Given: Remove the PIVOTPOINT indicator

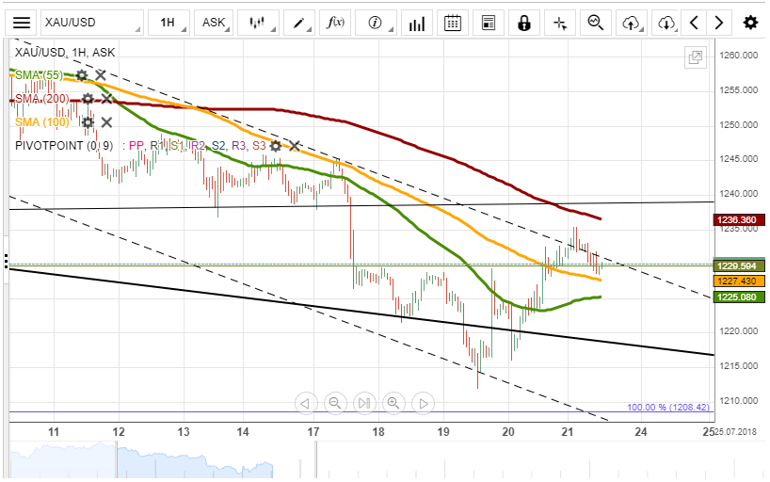Looking at the screenshot, I should tap(294, 146).
